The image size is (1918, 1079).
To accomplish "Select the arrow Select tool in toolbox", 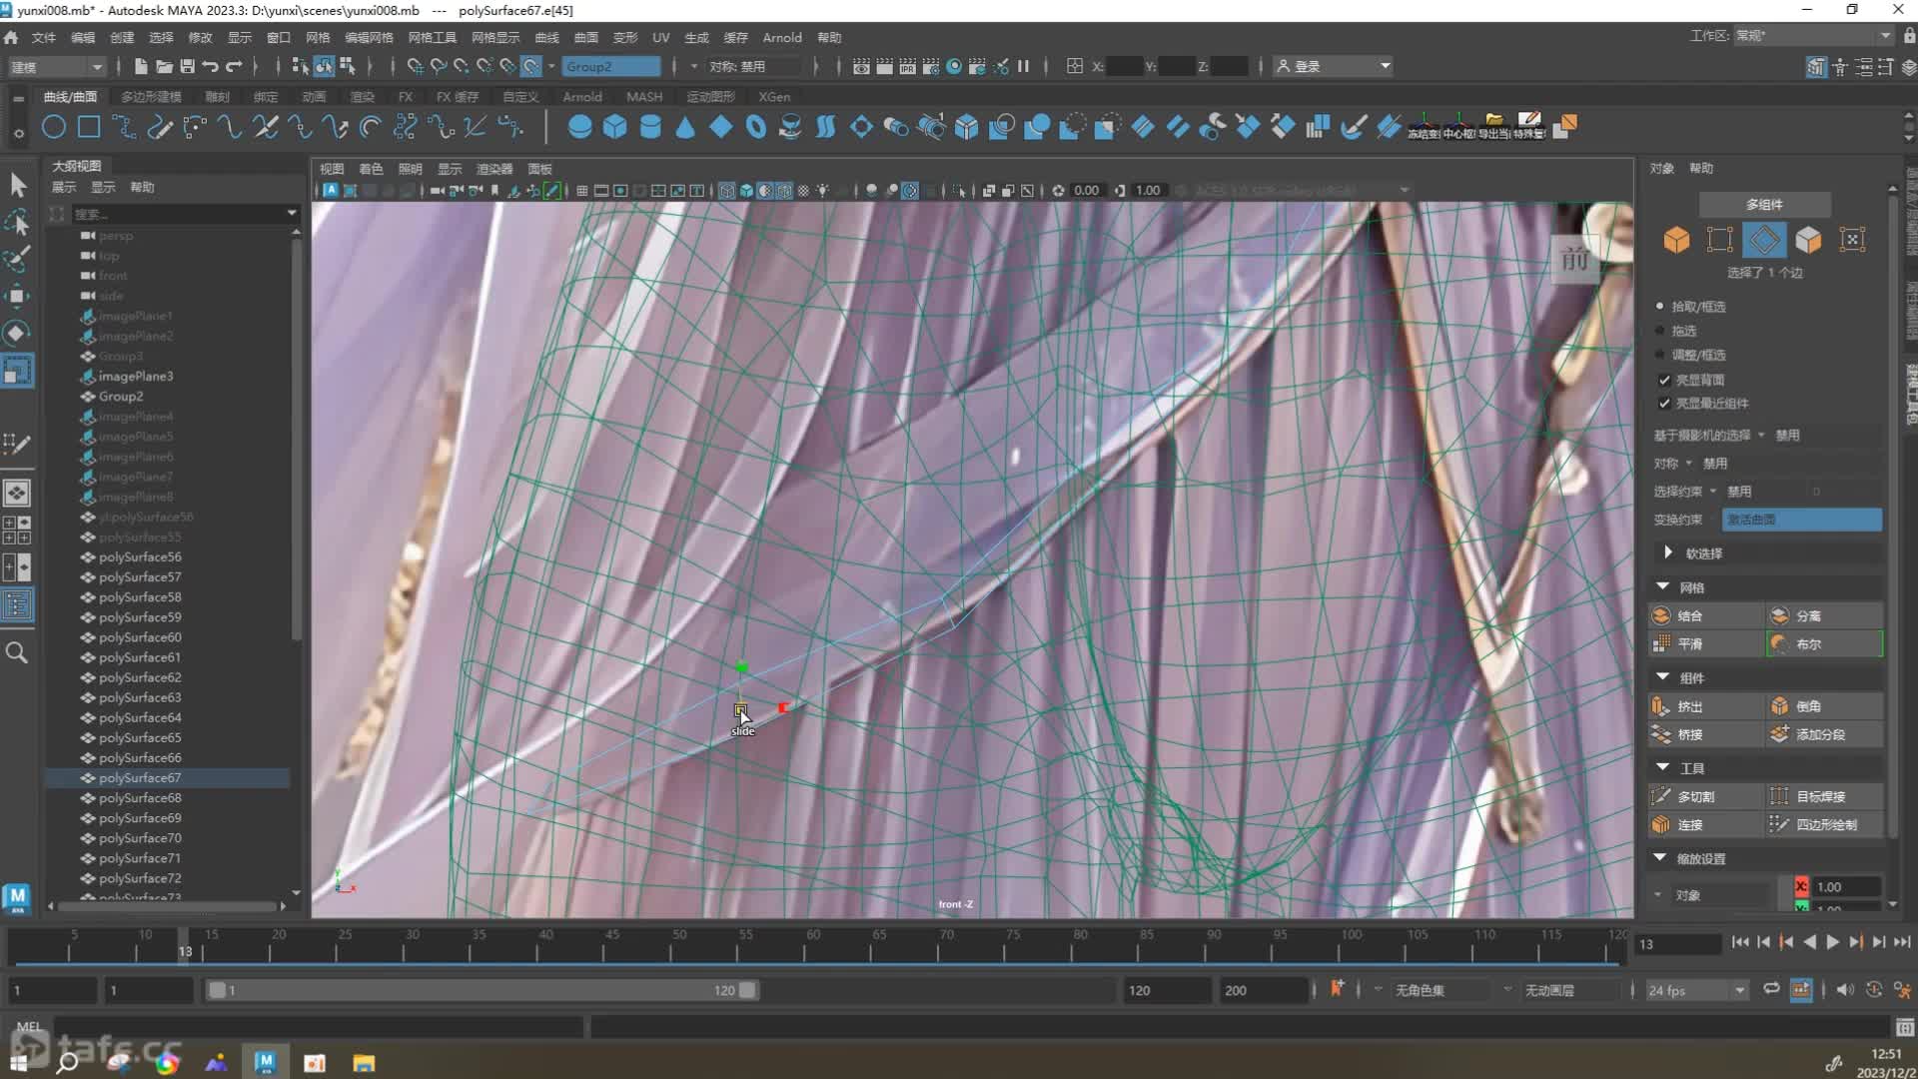I will [x=18, y=185].
